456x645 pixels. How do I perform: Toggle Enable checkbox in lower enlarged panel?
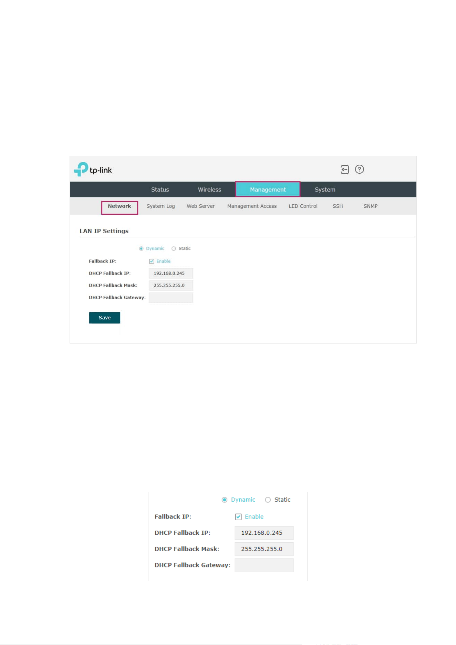coord(238,516)
